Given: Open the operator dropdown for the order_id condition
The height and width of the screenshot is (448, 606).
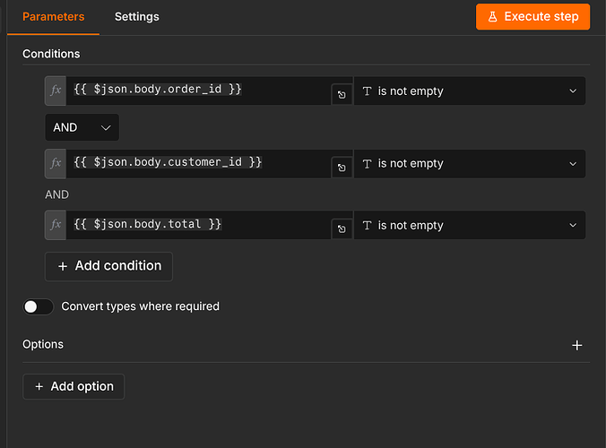Looking at the screenshot, I should (470, 91).
